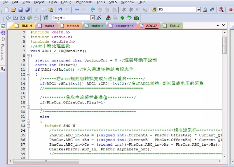Save all files with the multi-disk icon
Screen dimensions: 234x167
27,10
